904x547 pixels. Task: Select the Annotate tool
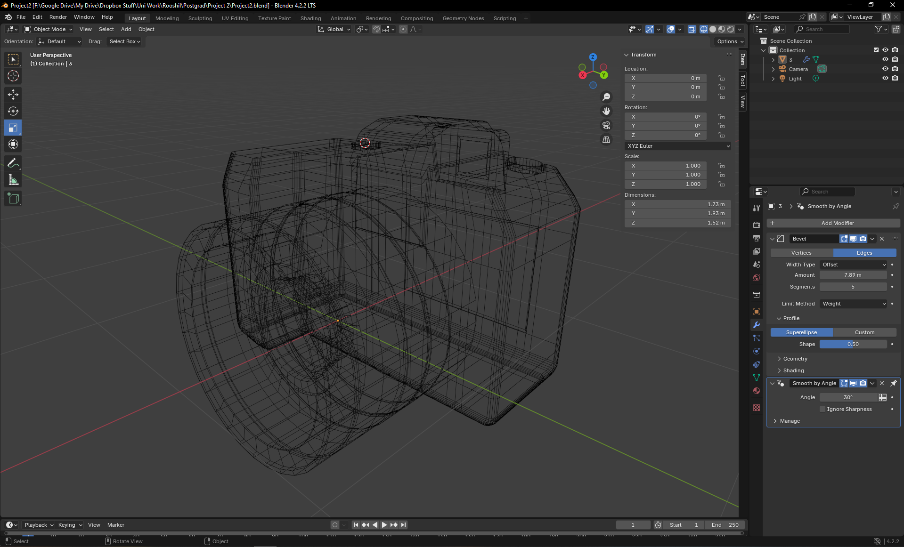13,163
